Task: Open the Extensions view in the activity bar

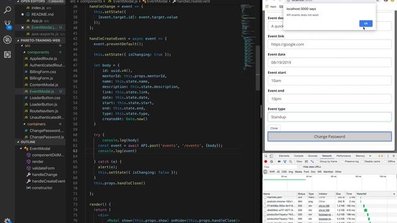Action: point(7,55)
